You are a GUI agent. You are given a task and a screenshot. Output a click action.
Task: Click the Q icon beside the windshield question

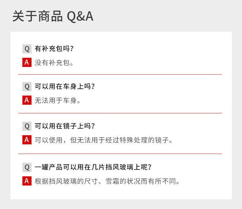point(27,167)
